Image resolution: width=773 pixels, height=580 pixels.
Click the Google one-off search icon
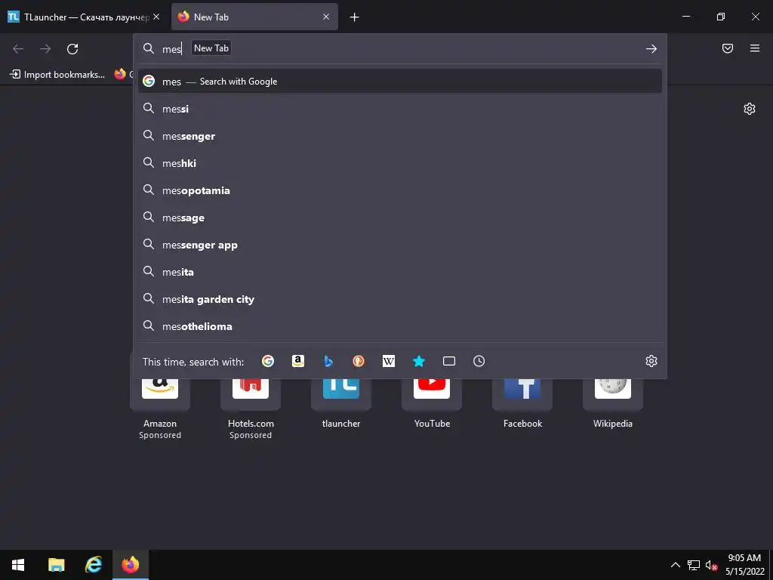(268, 361)
